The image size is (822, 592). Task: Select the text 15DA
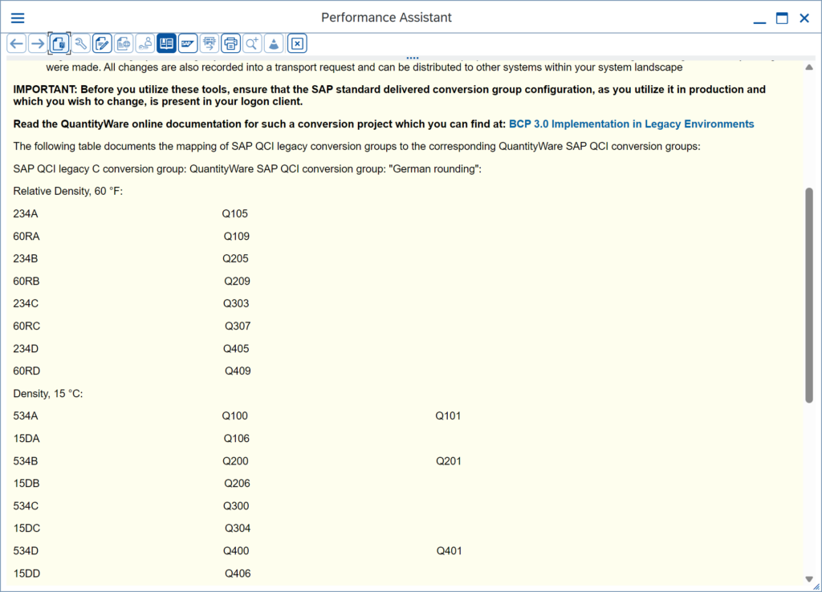(x=26, y=439)
